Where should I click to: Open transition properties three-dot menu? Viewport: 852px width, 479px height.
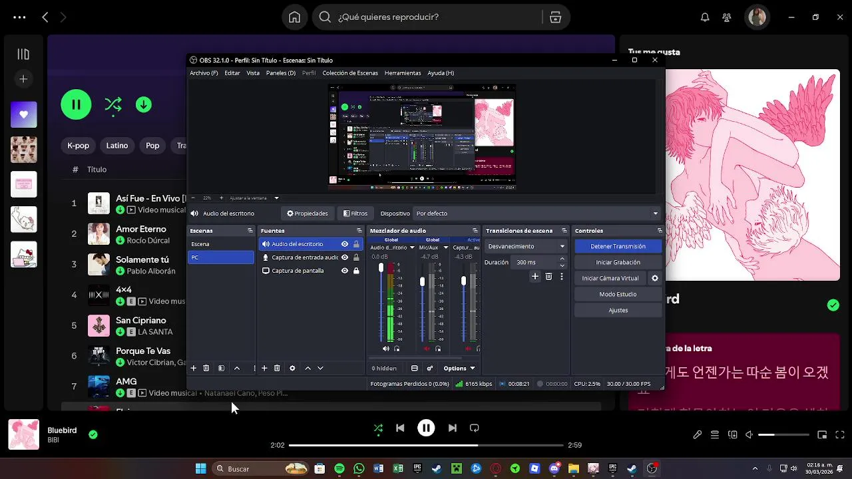pyautogui.click(x=562, y=276)
